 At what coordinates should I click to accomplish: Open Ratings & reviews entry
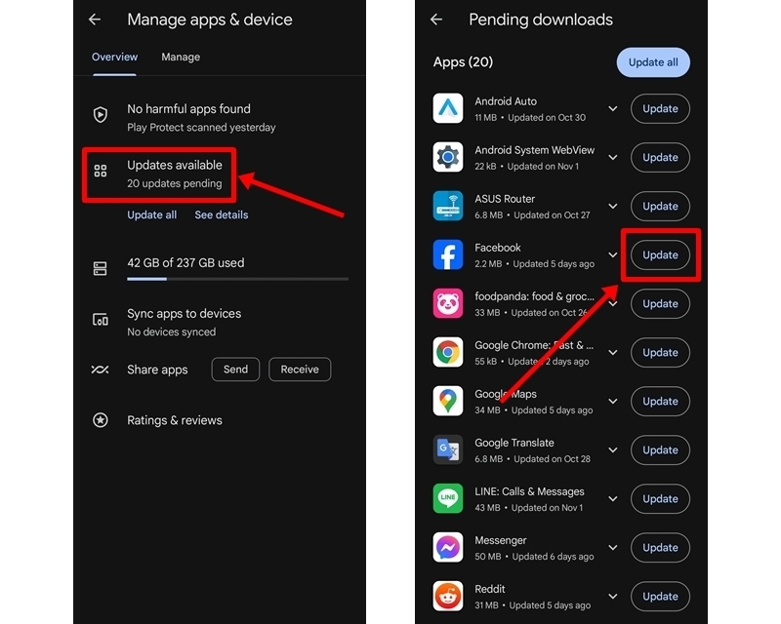click(x=220, y=420)
